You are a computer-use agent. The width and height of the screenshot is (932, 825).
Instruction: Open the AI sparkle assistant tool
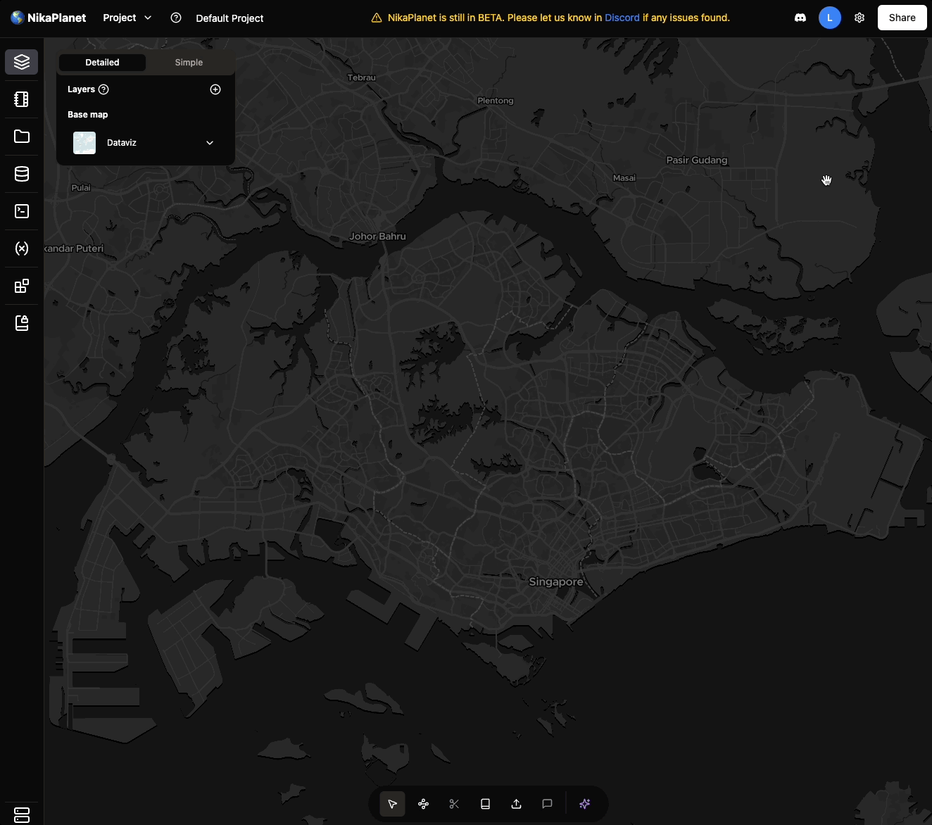point(584,804)
